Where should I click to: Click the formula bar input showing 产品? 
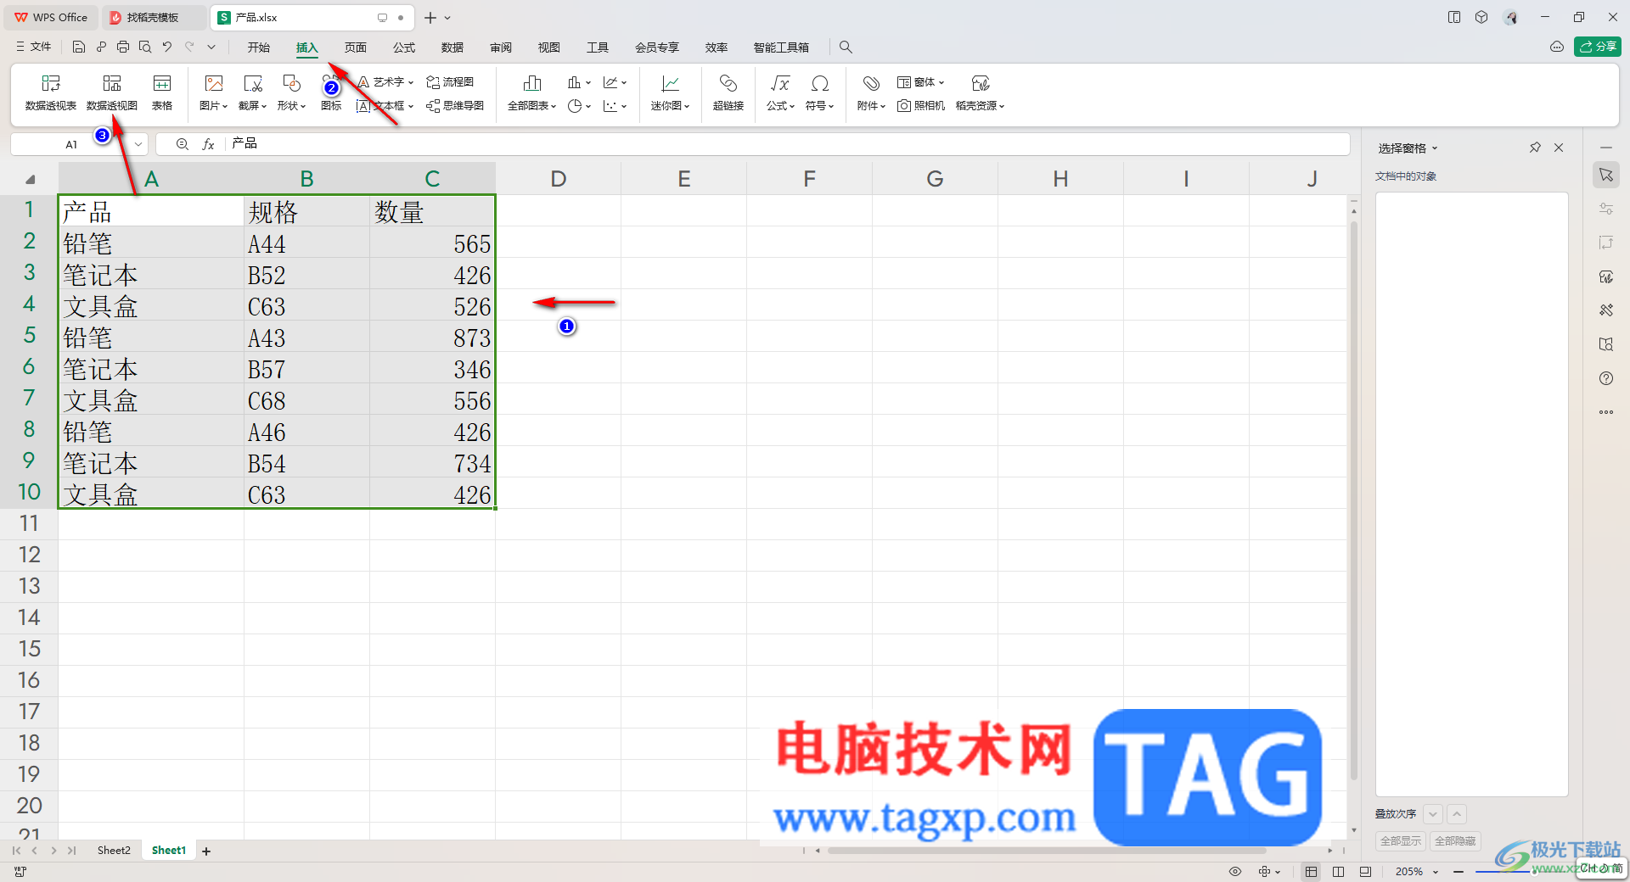coord(788,144)
